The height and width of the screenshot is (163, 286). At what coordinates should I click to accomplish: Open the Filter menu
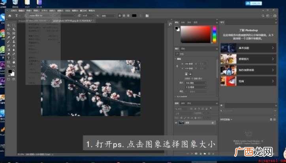tap(60, 11)
